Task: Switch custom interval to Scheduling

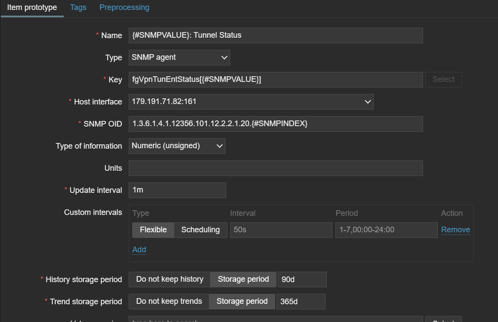Action: point(200,230)
